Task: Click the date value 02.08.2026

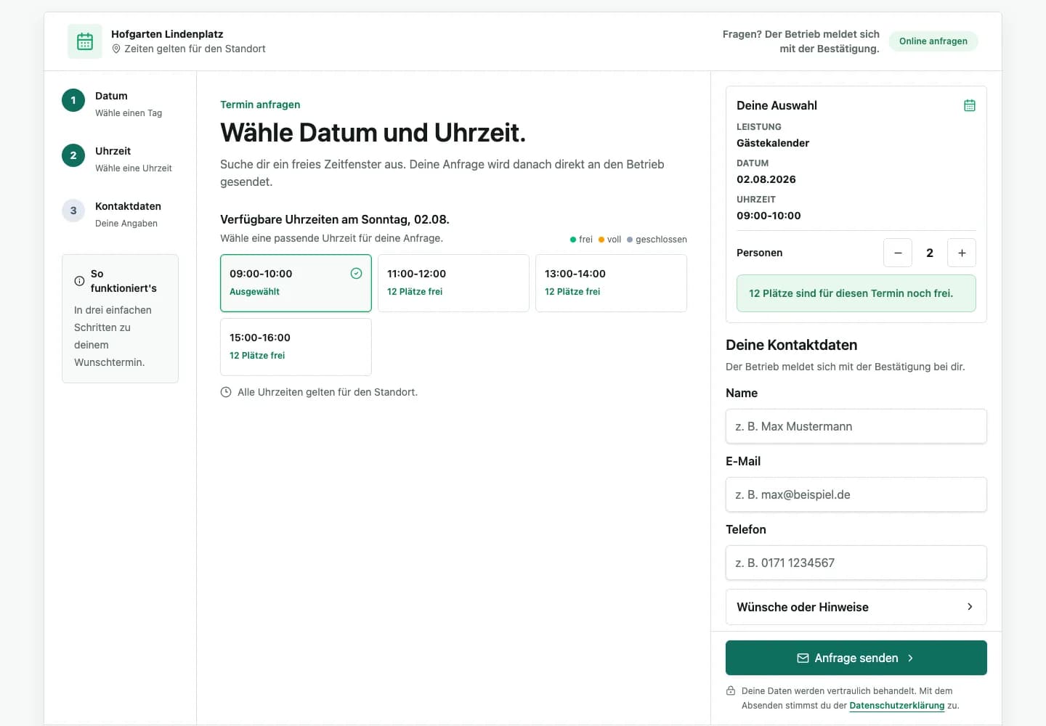Action: pyautogui.click(x=766, y=179)
